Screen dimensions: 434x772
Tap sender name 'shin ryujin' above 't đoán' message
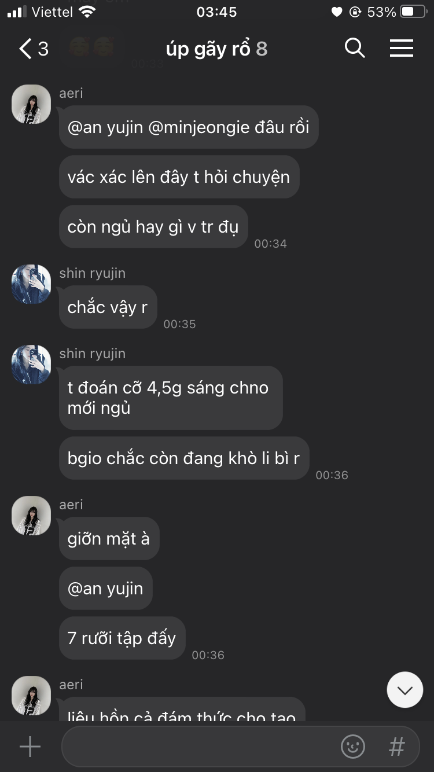pos(93,354)
